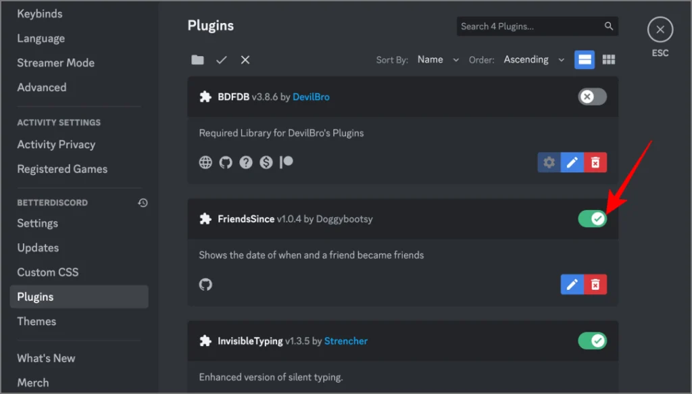Edit the FriendsSince plugin

[x=572, y=285]
